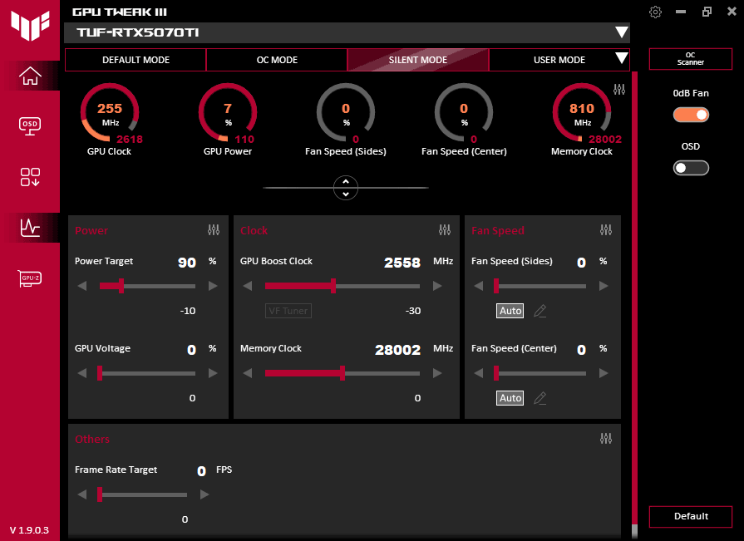Click the Fan Speed (Center) gauge dial
The width and height of the screenshot is (744, 541).
click(464, 113)
